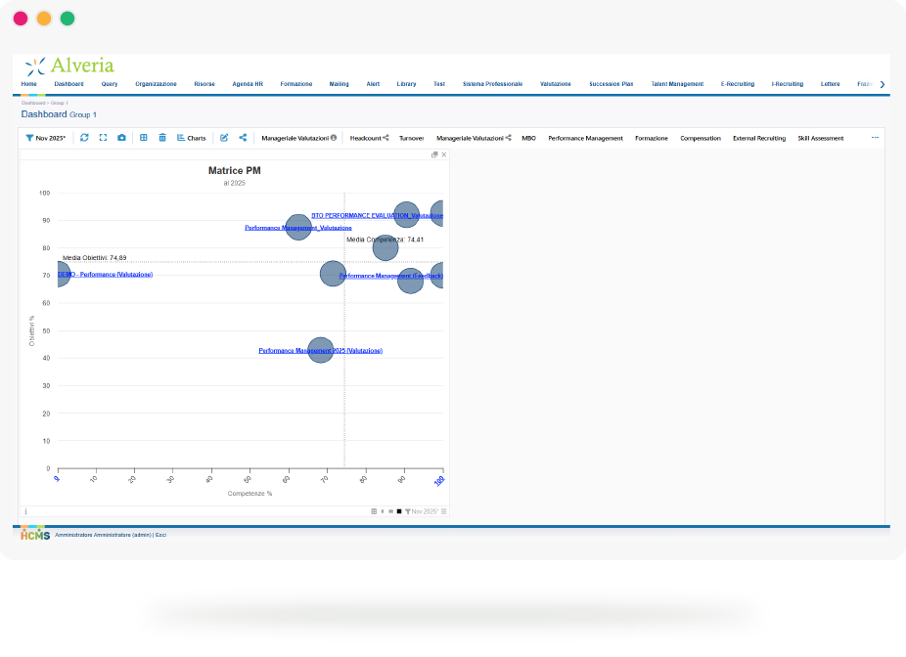Click the info icon beside Managerale Valutazioni
906x657 pixels.
point(334,138)
